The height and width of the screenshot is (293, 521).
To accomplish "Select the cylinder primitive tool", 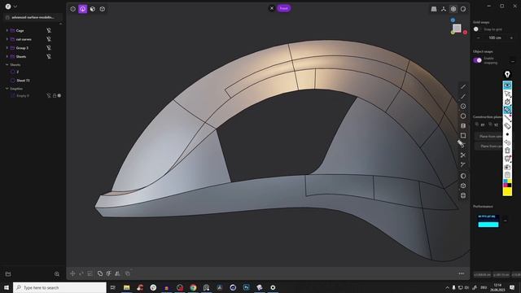I will 463,195.
